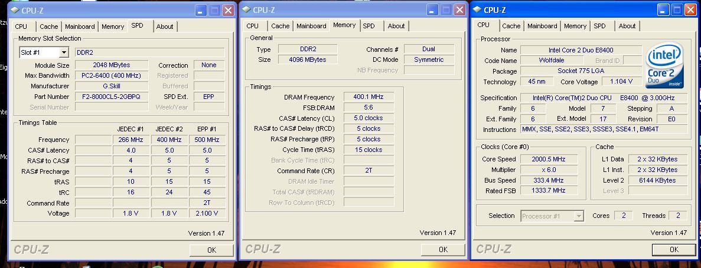Open the Slot #1 memory slot dropdown
Image resolution: width=701 pixels, height=268 pixels.
coord(63,52)
